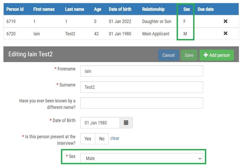Click the Date of Birth text field
The image size is (246, 165).
point(100,123)
